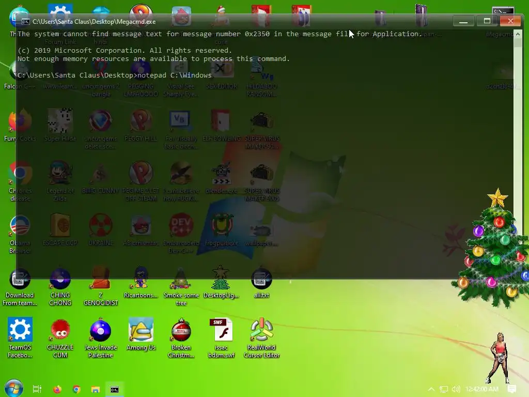Launch the Among Us desktop icon
The width and height of the screenshot is (529, 397).
pos(141,335)
